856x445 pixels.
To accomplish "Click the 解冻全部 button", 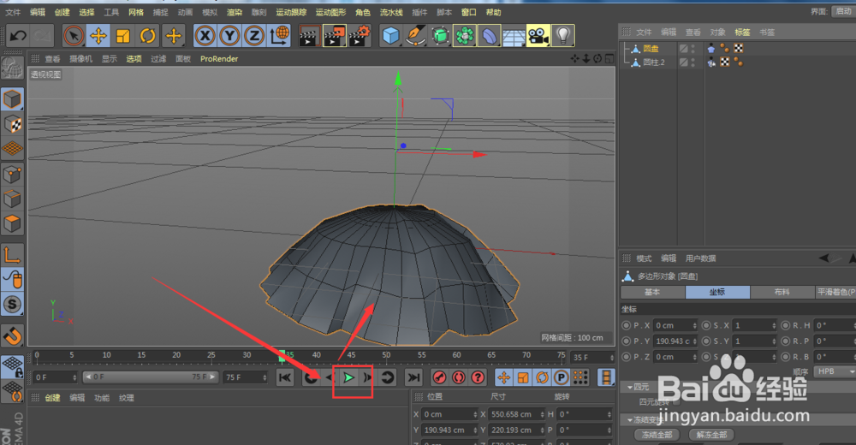I will coord(711,436).
